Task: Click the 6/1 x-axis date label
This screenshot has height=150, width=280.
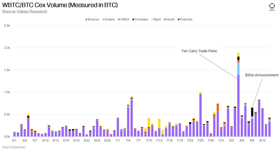Action: click(14, 140)
